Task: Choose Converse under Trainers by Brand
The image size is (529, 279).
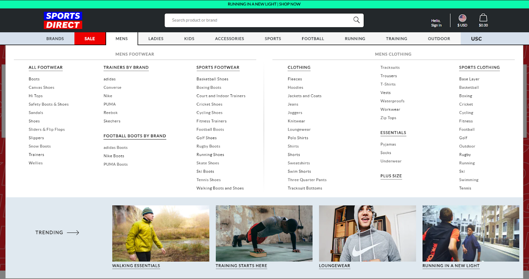Action: (x=112, y=87)
